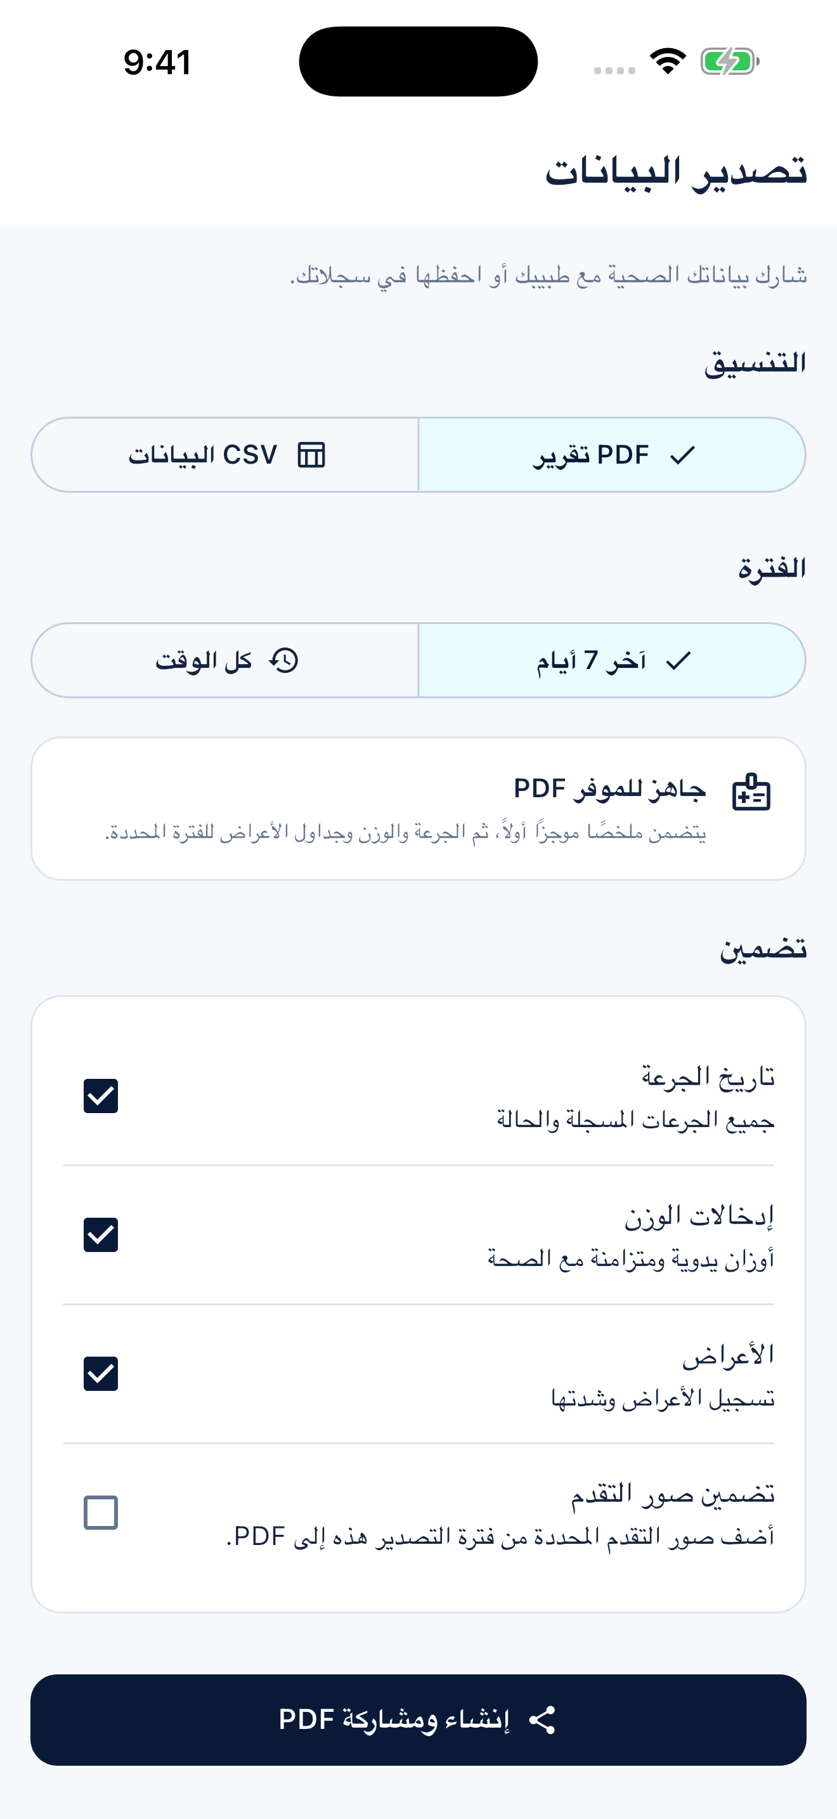Image resolution: width=837 pixels, height=1819 pixels.
Task: Click the table icon beside CSV
Action: coord(311,455)
